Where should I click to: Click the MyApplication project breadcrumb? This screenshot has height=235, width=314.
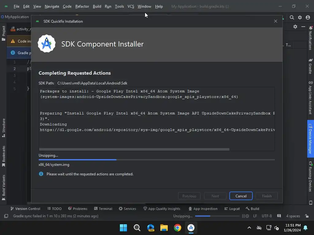pyautogui.click(x=15, y=17)
